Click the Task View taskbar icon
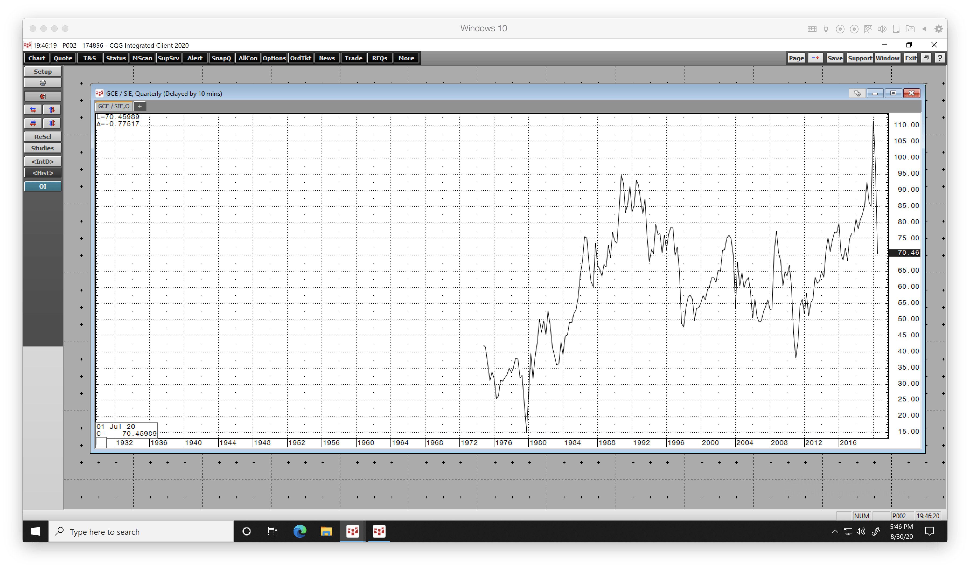This screenshot has width=970, height=569. [x=272, y=531]
